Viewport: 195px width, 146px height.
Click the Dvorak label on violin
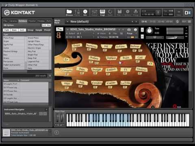pos(97,69)
